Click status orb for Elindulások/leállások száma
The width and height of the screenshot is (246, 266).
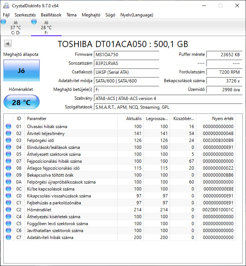pyautogui.click(x=8, y=147)
